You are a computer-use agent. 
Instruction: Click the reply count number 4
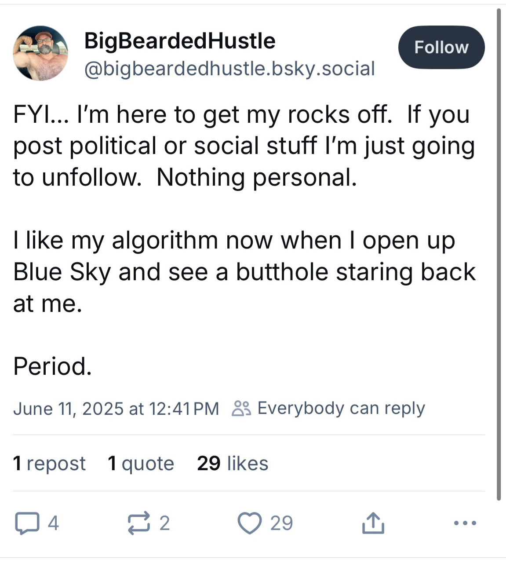(x=53, y=523)
